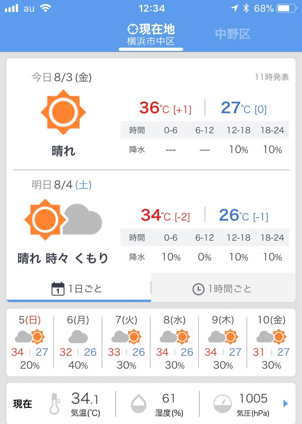
Task: Select the 現在地 横浜市中区 tab
Action: point(151,35)
